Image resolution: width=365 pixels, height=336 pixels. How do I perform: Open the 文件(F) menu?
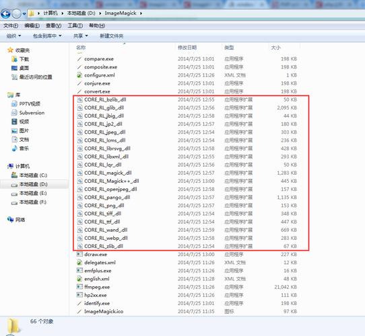click(11, 26)
